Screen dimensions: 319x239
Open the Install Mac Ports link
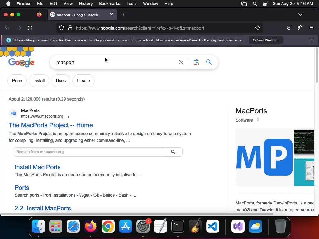[38, 167]
